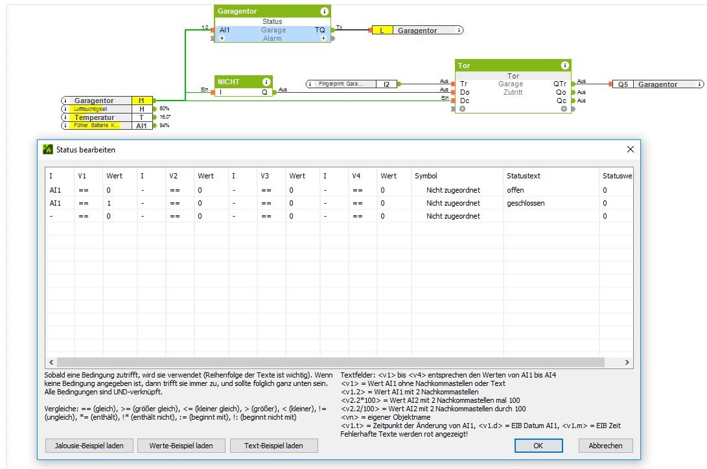Add output with plus on Tor block right

564,109
